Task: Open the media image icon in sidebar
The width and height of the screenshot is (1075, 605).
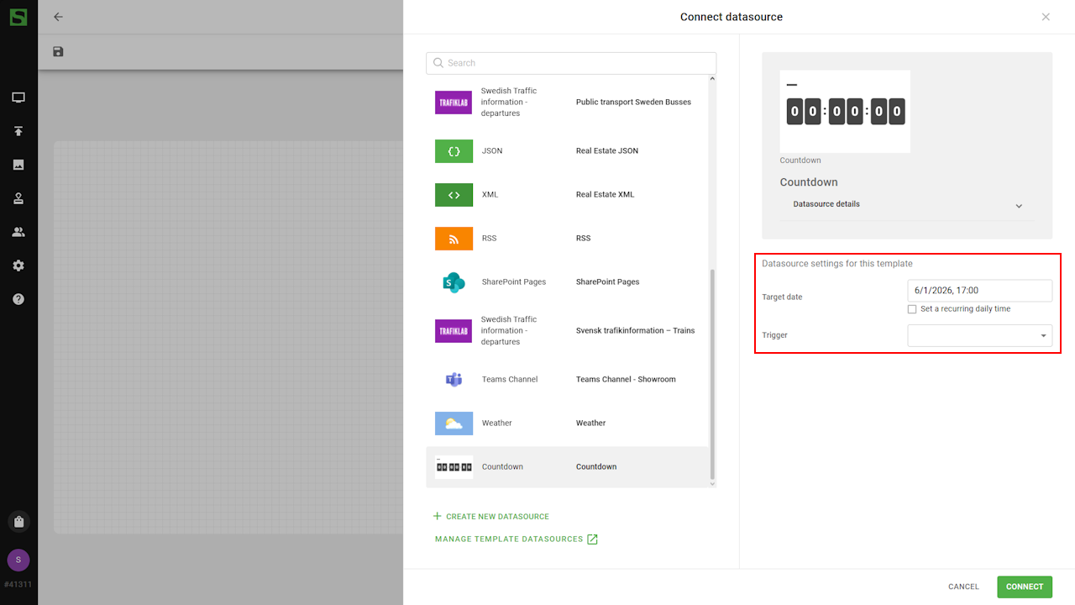Action: pos(18,165)
